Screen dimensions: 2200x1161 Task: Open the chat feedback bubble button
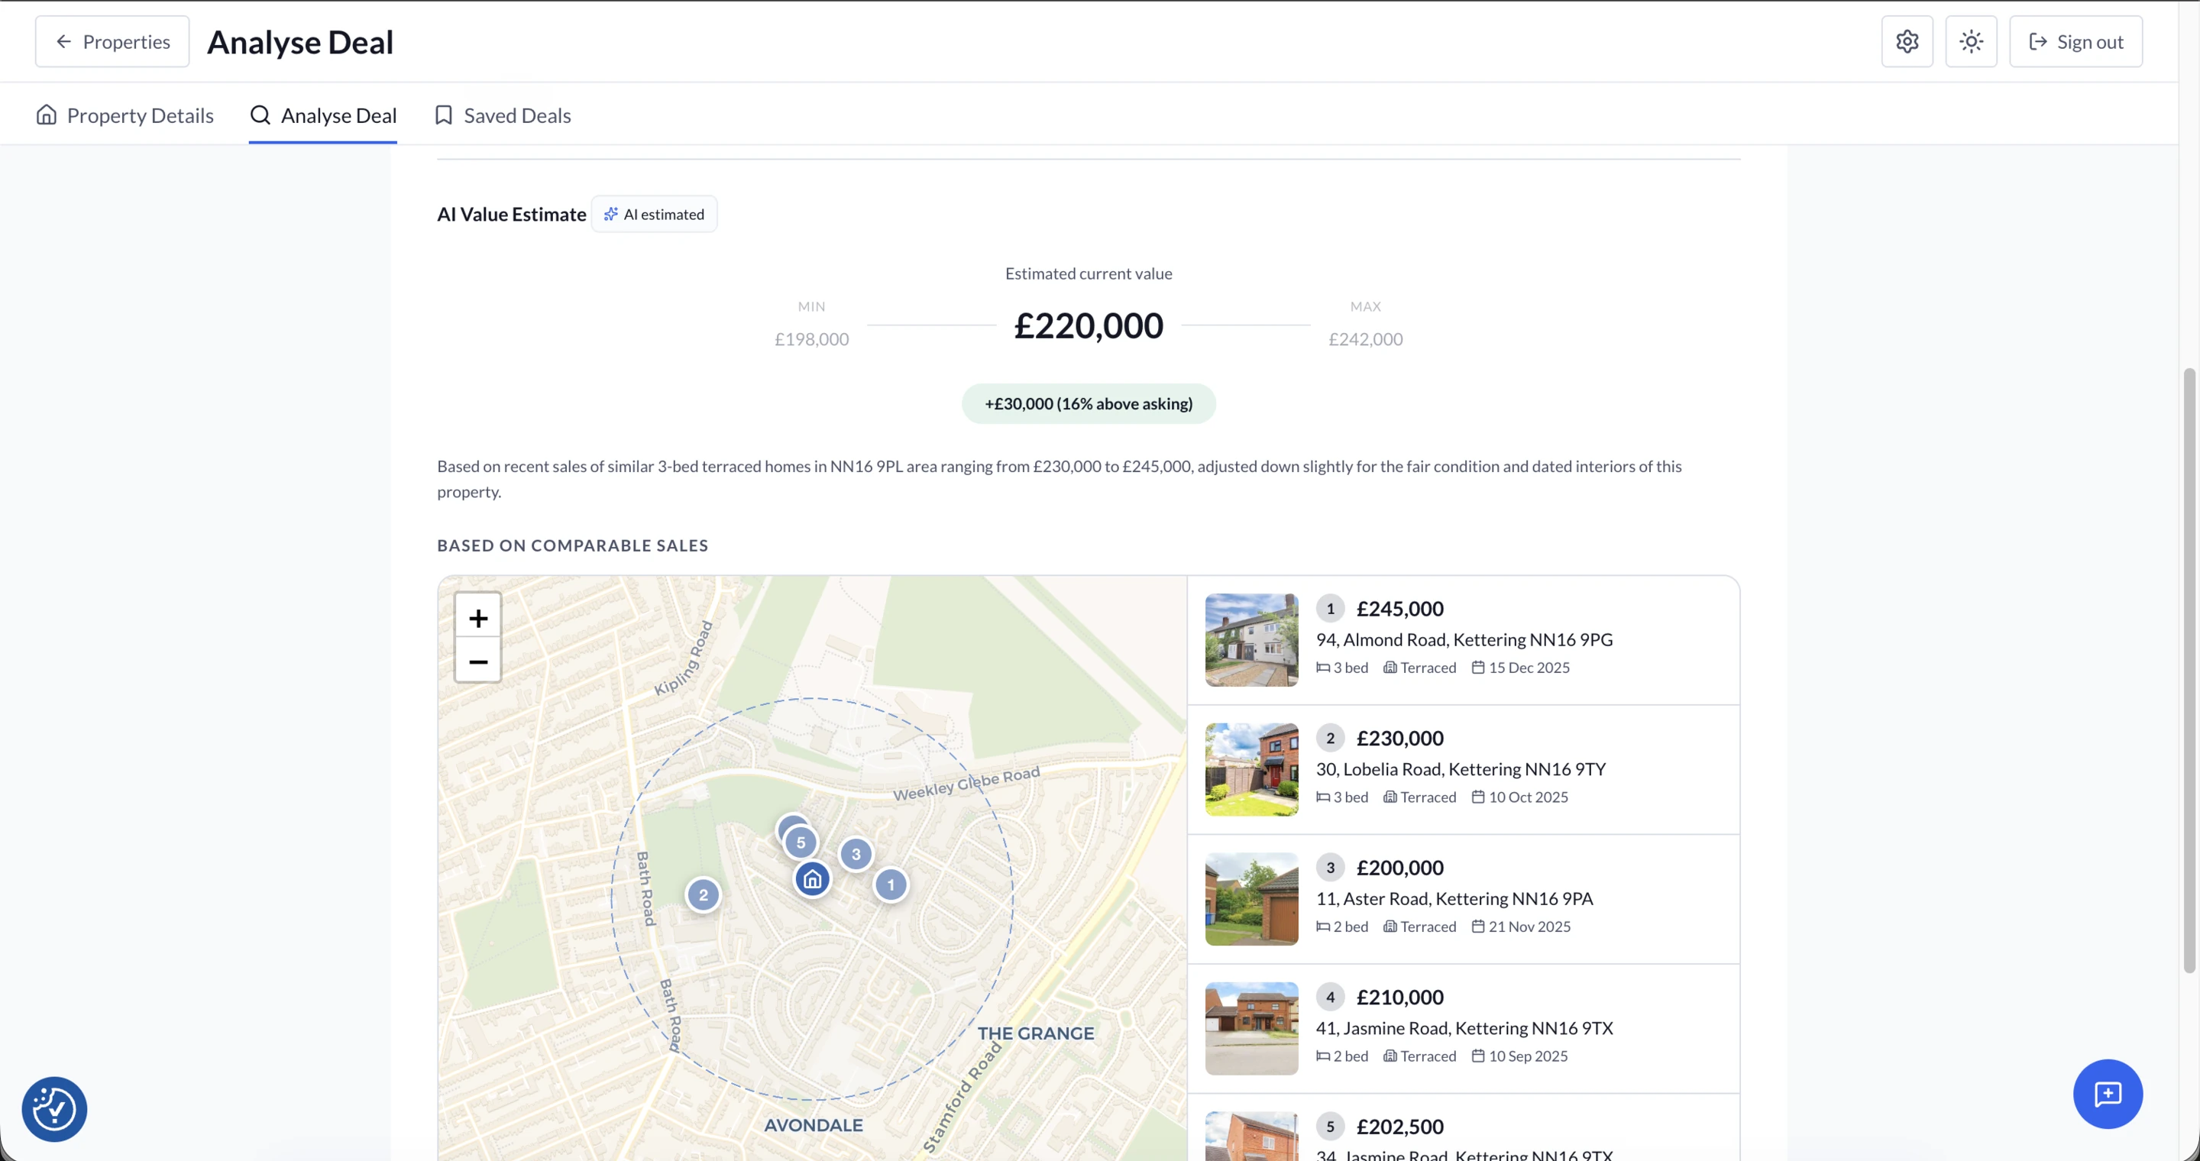[x=2108, y=1095]
